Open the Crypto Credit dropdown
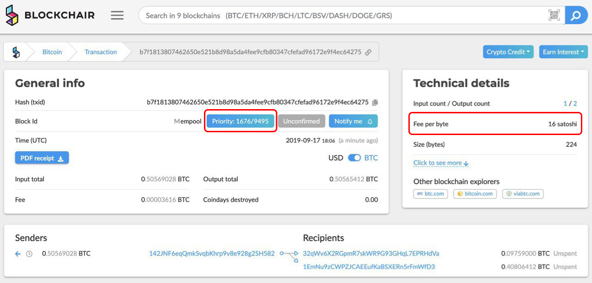The image size is (592, 283). pyautogui.click(x=508, y=52)
